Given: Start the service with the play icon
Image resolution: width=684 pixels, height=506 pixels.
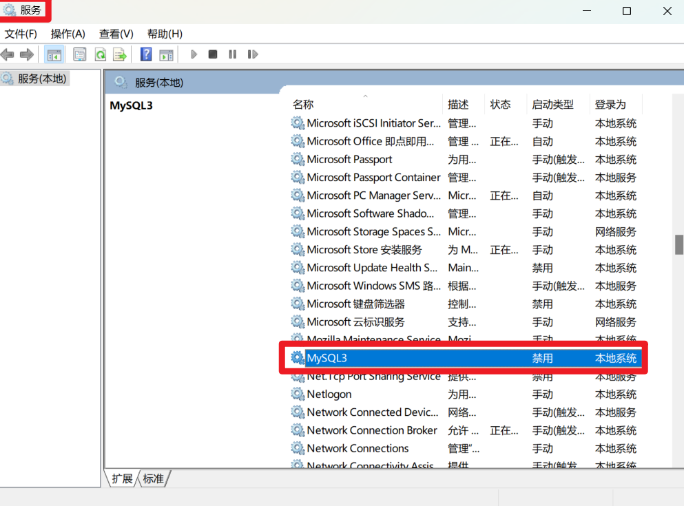Looking at the screenshot, I should tap(194, 54).
